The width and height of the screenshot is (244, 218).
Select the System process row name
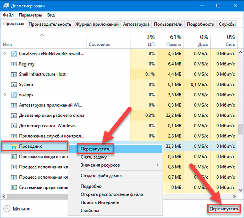click(x=26, y=85)
